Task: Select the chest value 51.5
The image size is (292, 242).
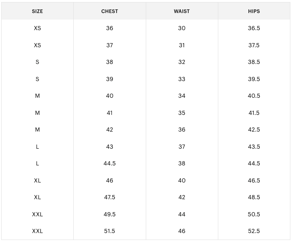Action: (x=110, y=231)
